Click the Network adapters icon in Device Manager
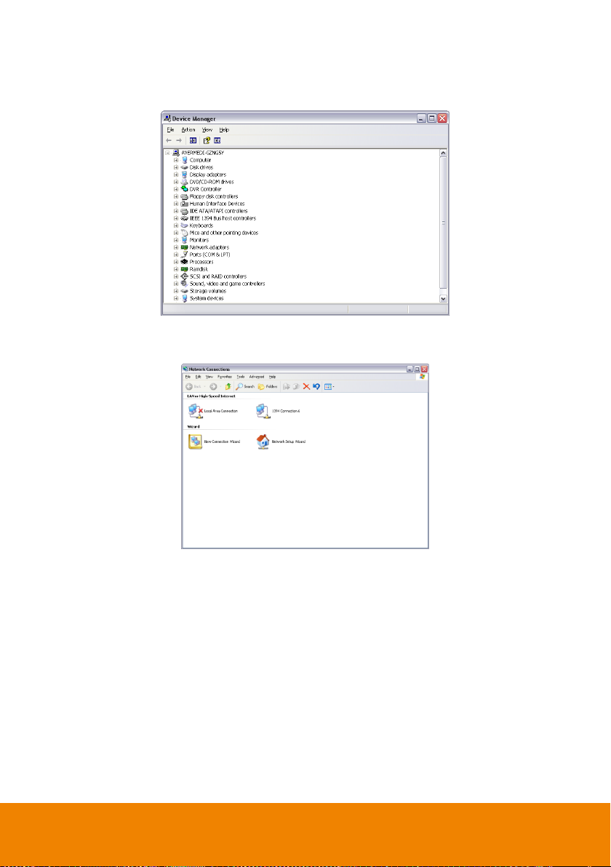Viewport: 611px width, 867px height. tap(185, 247)
